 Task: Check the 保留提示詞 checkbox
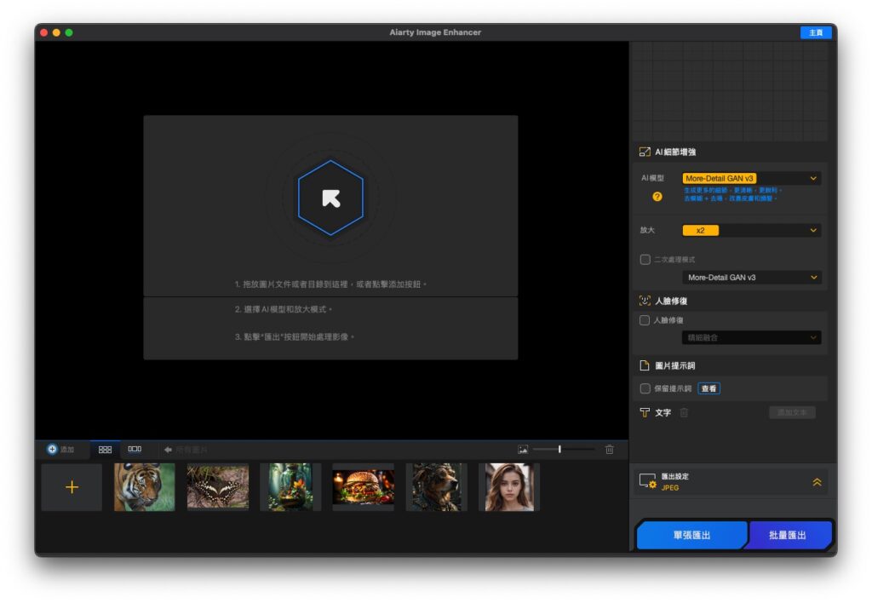click(x=645, y=388)
